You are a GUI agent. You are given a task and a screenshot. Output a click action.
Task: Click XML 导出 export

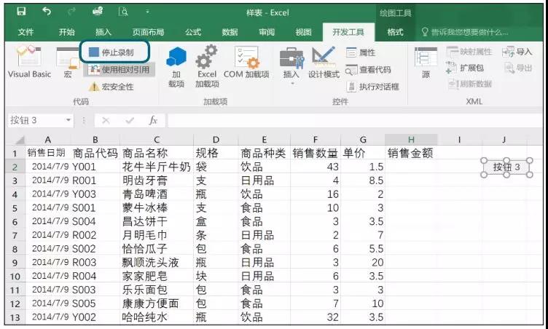coord(518,68)
